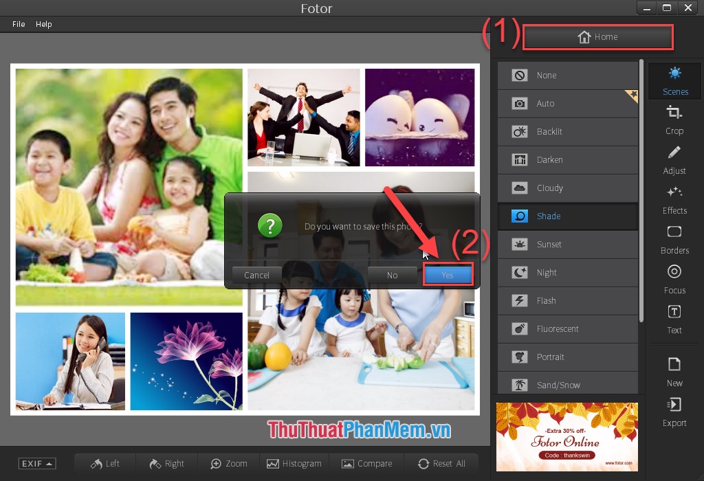The height and width of the screenshot is (481, 704).
Task: Click the Export icon
Action: [674, 413]
